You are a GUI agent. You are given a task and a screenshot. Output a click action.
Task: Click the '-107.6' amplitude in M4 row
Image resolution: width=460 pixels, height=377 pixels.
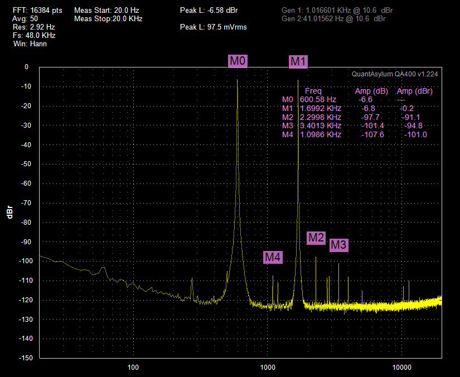[372, 134]
